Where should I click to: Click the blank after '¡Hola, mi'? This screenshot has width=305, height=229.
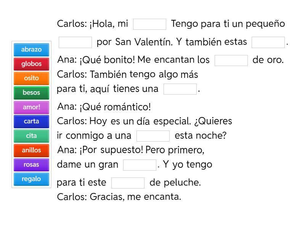click(x=149, y=24)
